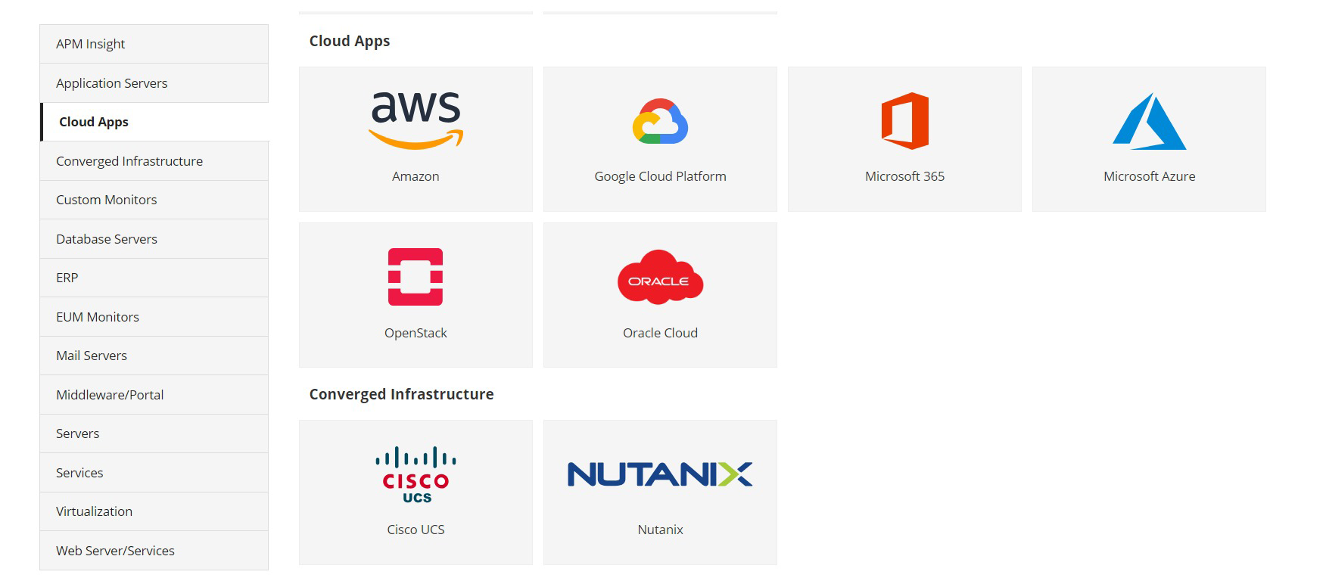Open Middleware/Portal category
The height and width of the screenshot is (581, 1326).
point(154,395)
